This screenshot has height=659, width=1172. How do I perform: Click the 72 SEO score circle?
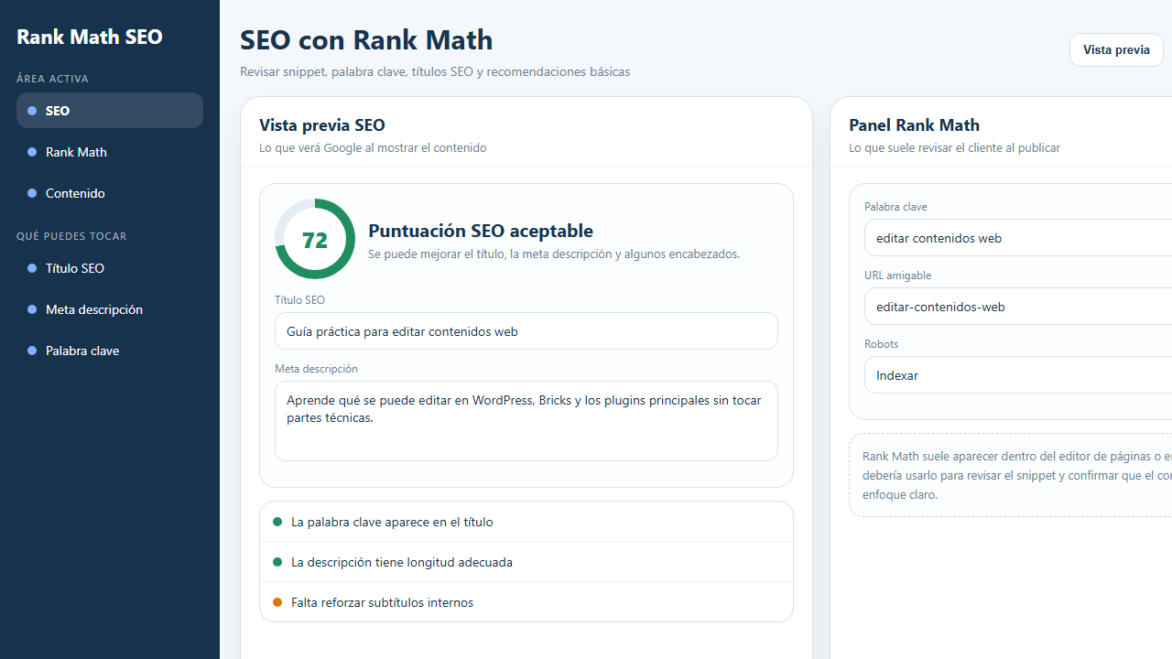click(x=314, y=239)
